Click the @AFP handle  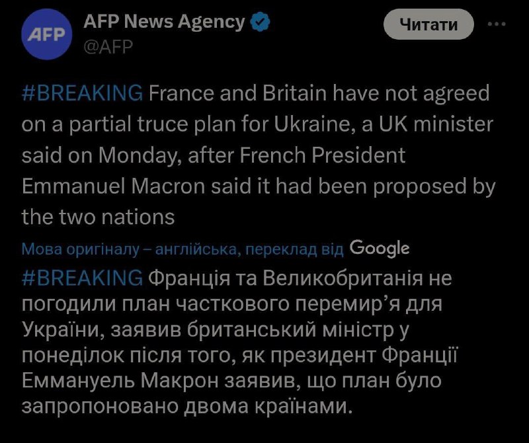click(x=108, y=46)
